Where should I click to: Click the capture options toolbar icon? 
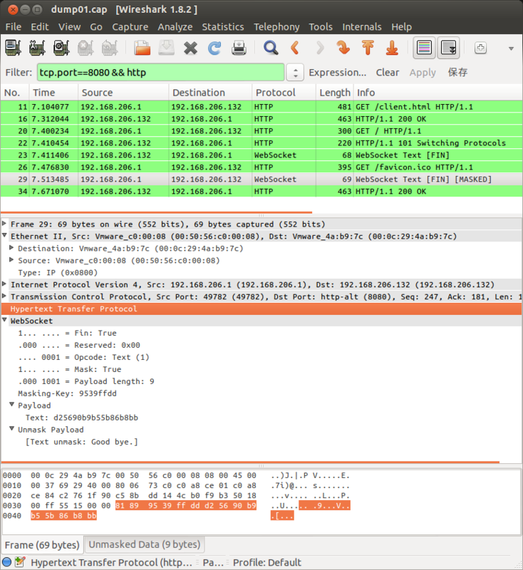point(37,48)
